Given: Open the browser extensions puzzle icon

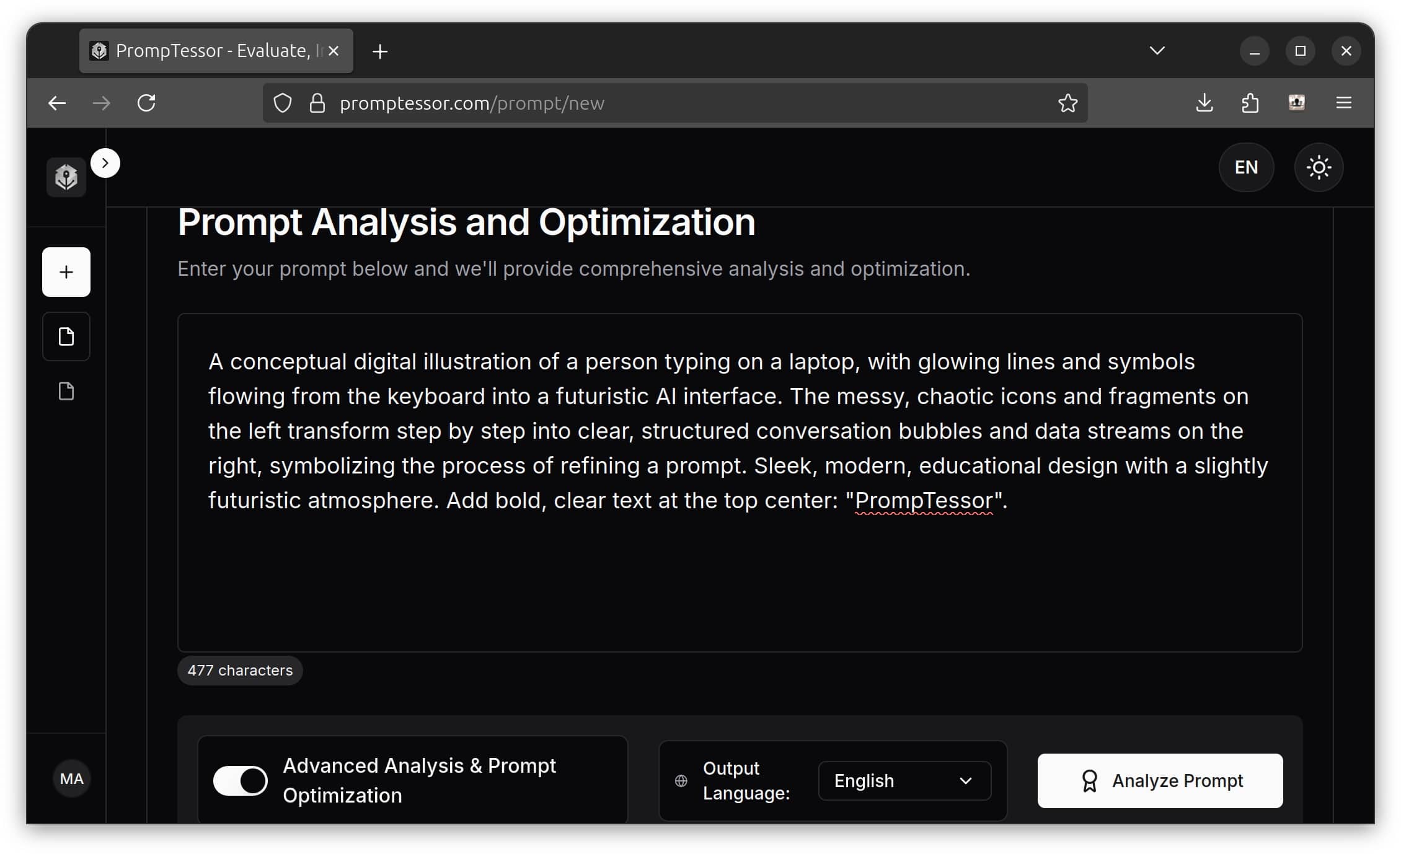Looking at the screenshot, I should 1250,103.
